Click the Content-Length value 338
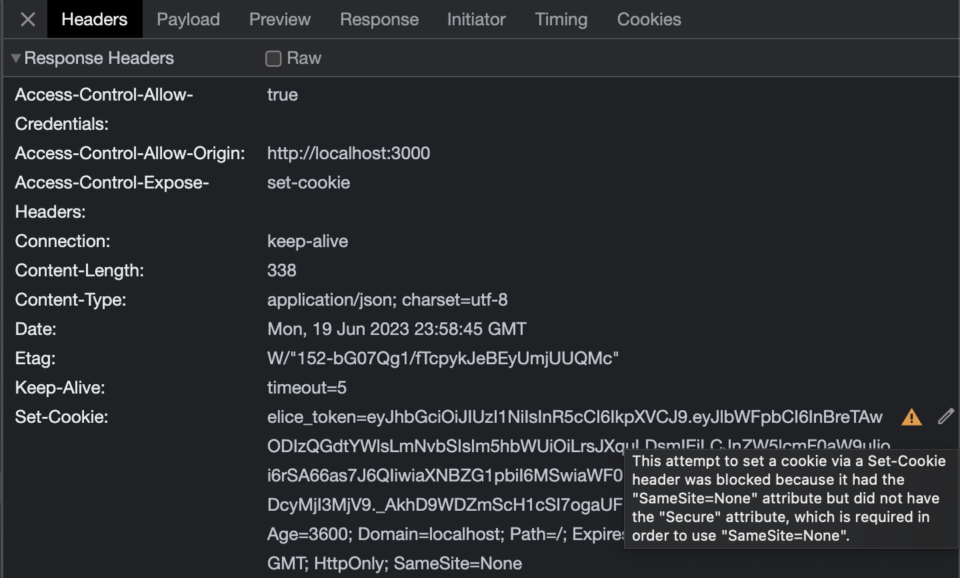 [x=282, y=270]
